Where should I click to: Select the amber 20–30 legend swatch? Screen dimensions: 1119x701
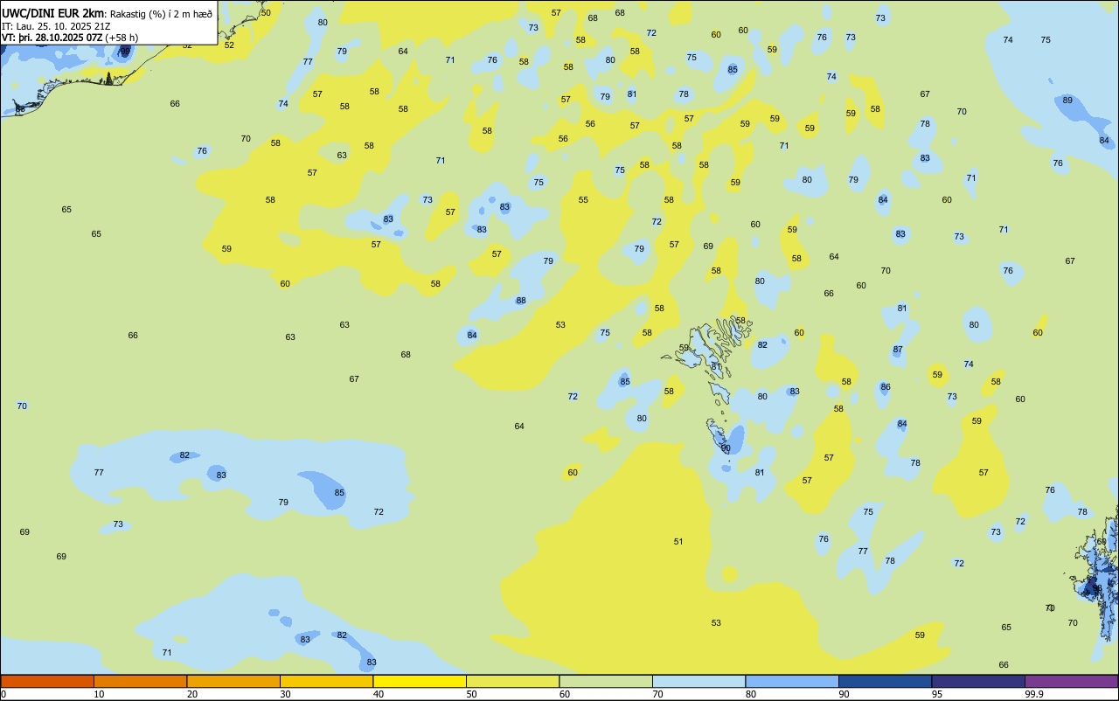[x=233, y=681]
